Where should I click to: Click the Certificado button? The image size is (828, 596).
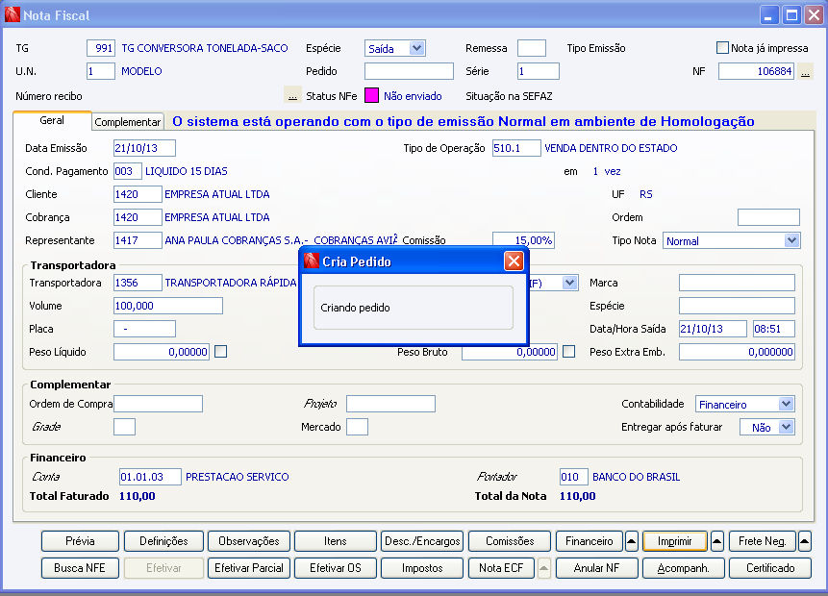(x=770, y=568)
